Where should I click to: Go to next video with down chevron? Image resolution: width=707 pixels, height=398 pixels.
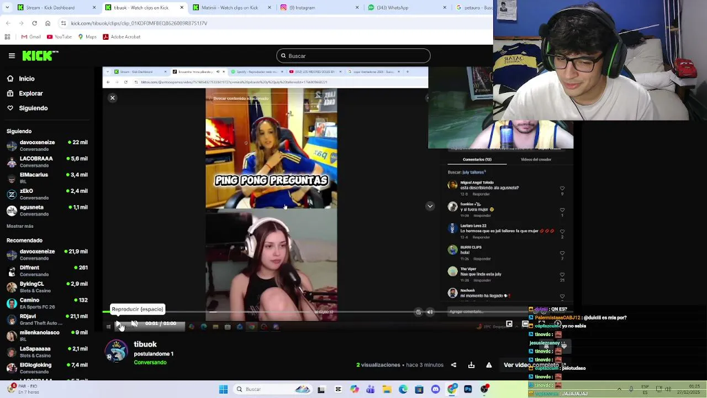coord(430,206)
